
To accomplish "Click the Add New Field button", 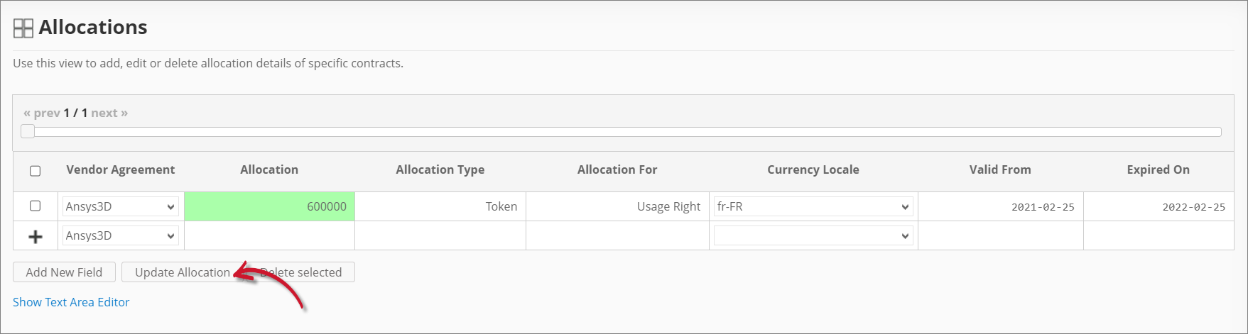I will 64,272.
